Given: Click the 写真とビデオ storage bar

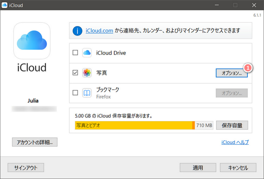Looking at the screenshot, I should click(134, 125).
